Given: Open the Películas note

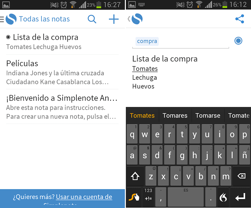Looking at the screenshot, I should coord(62,72).
